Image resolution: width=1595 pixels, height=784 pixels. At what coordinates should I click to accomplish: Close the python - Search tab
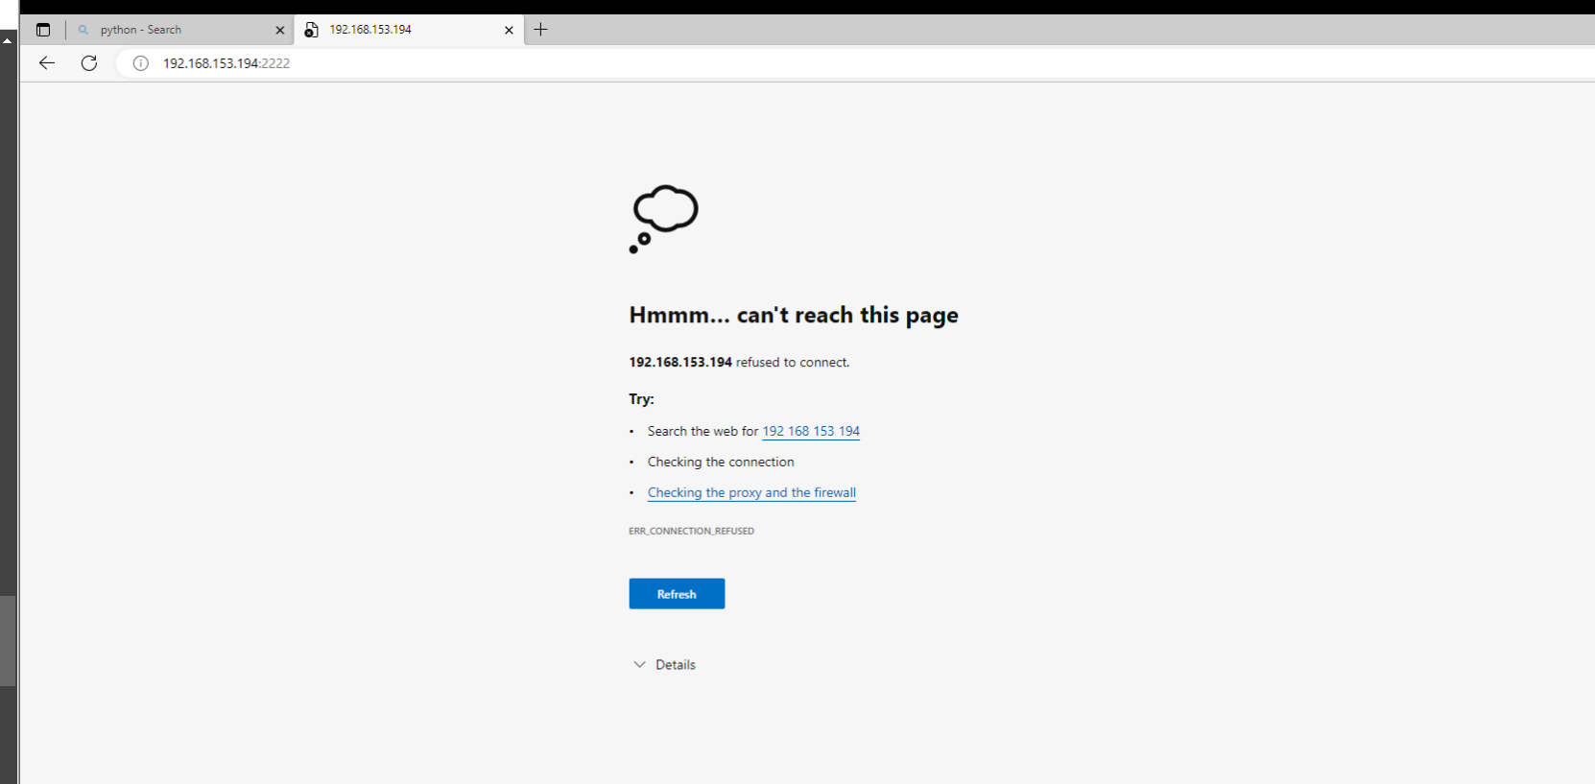[x=280, y=31]
